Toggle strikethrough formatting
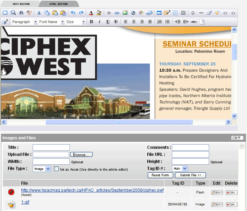 tap(116, 21)
